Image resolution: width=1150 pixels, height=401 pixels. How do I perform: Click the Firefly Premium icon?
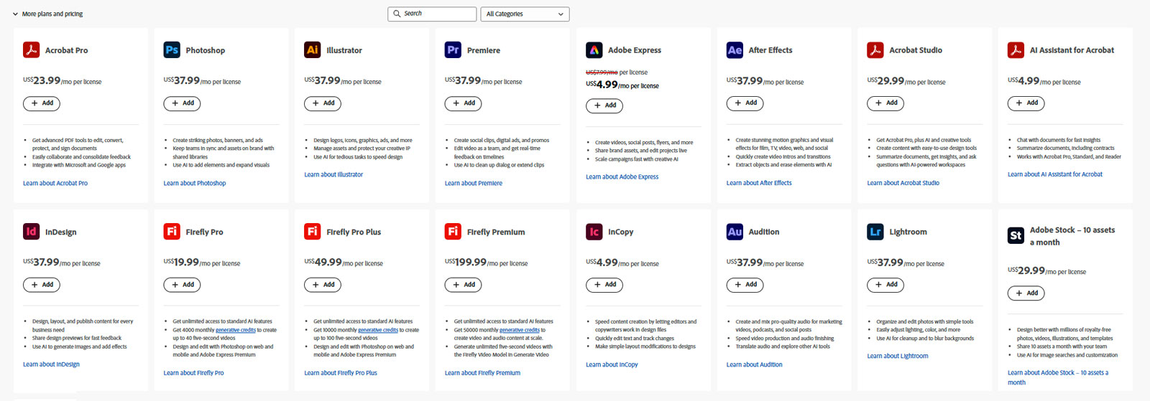[x=453, y=232]
